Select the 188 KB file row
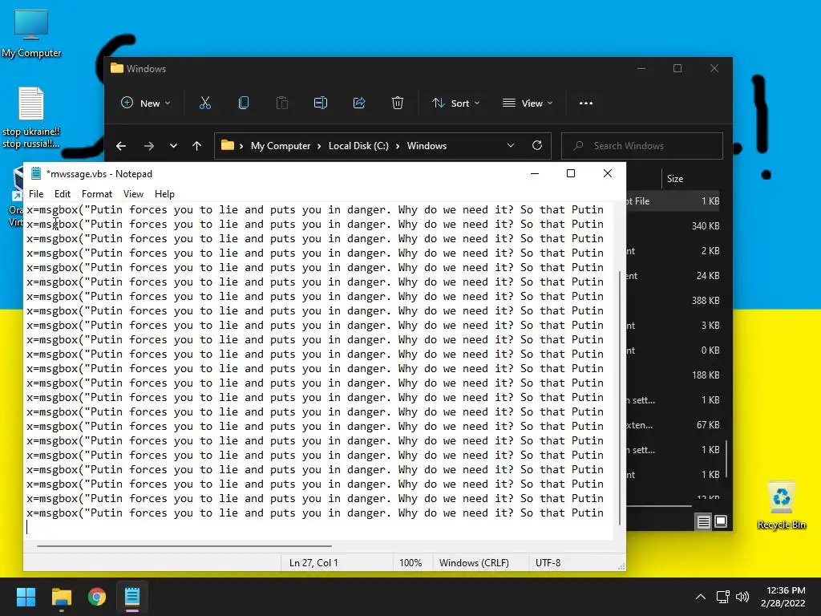Image resolution: width=821 pixels, height=616 pixels. [673, 375]
